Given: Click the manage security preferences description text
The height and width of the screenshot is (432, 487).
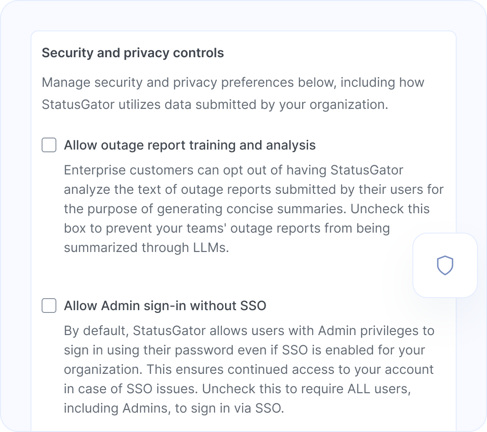Looking at the screenshot, I should (x=233, y=93).
